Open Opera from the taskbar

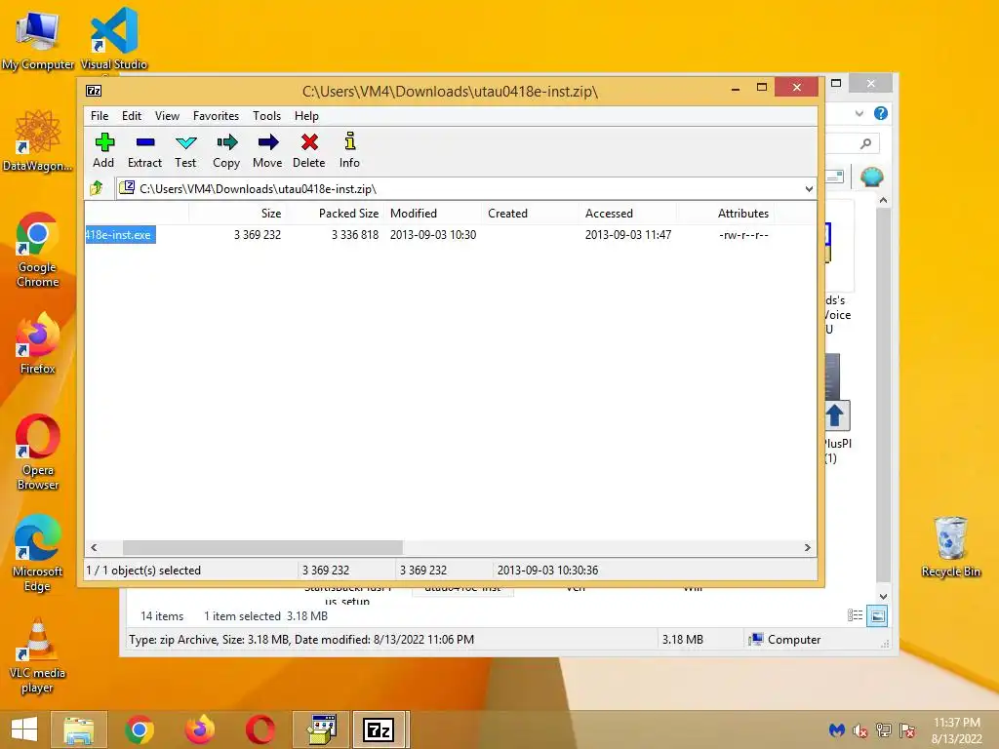coord(260,729)
